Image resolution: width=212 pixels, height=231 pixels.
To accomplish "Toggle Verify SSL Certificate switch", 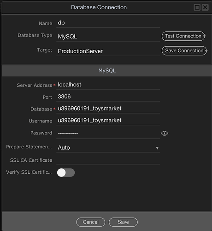I will point(66,172).
